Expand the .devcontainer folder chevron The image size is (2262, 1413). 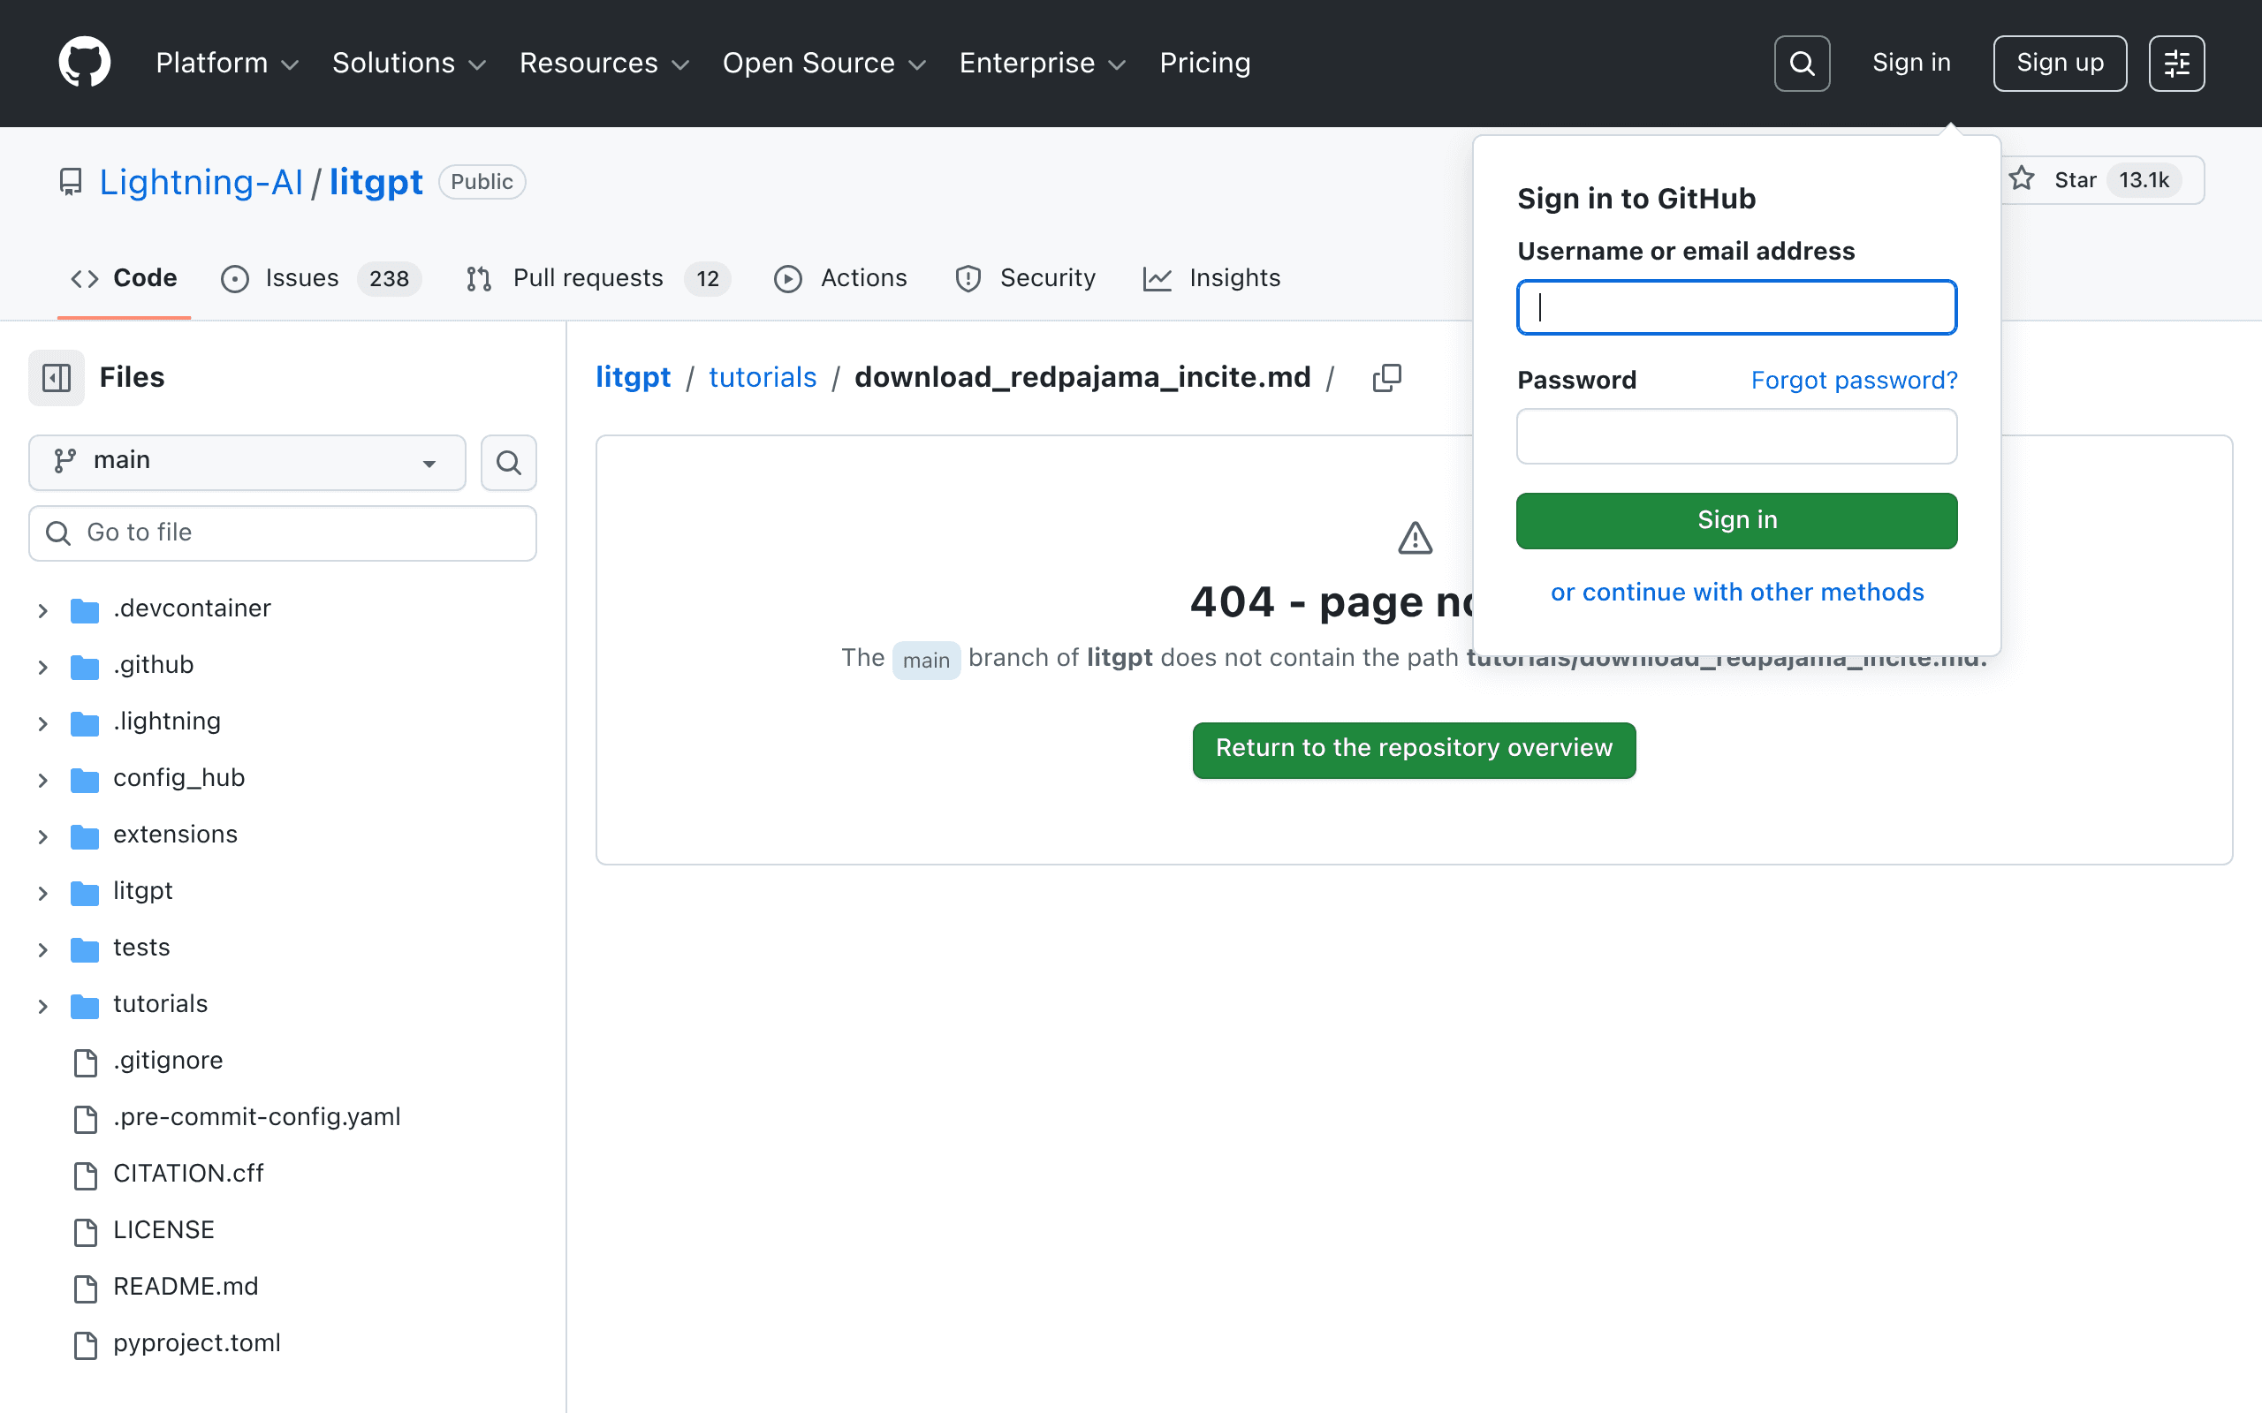42,610
